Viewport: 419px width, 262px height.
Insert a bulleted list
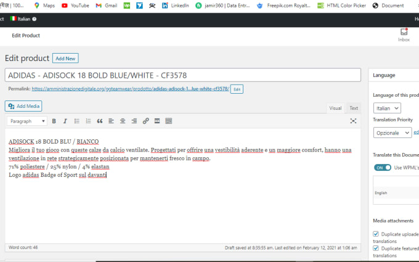77,121
